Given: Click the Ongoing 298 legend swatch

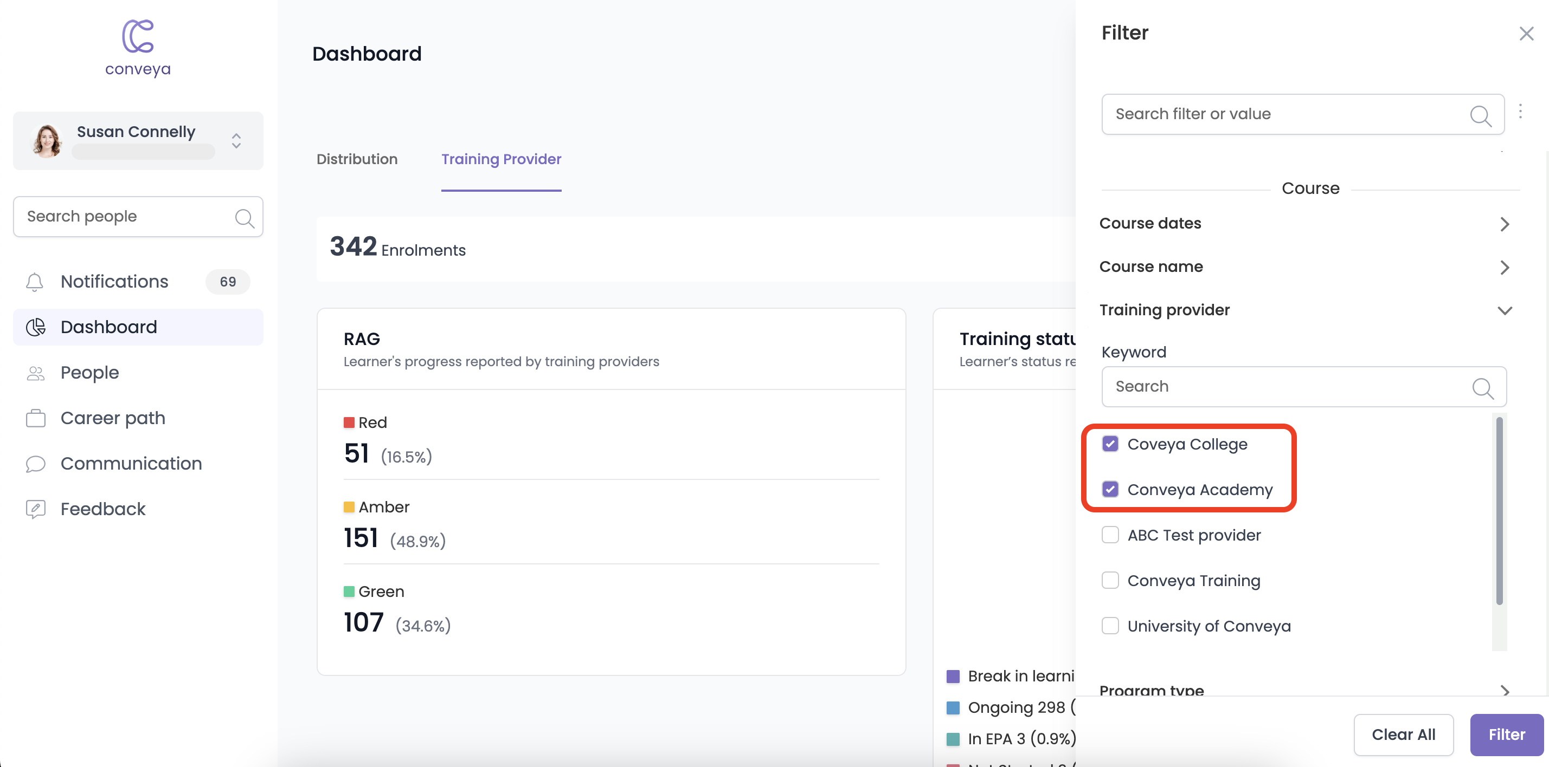Looking at the screenshot, I should click(953, 707).
